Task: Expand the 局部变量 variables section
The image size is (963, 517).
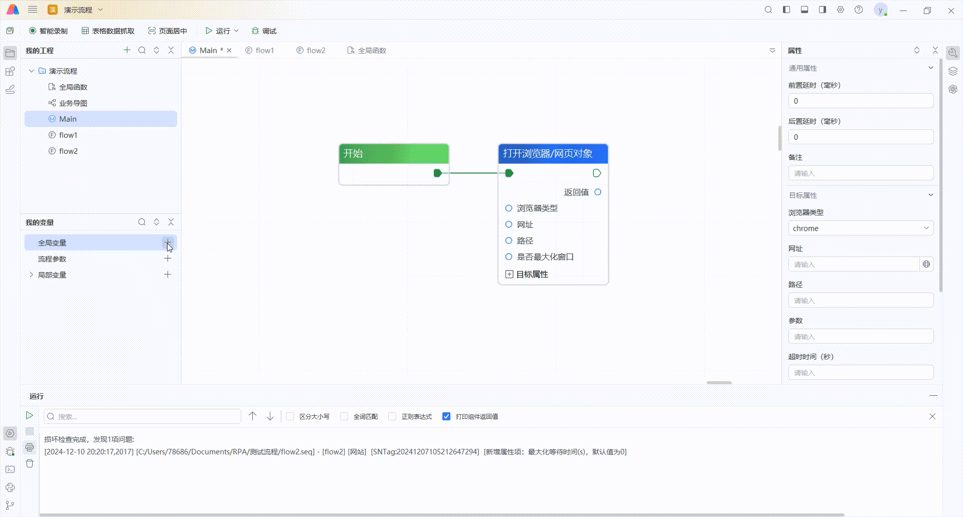Action: [32, 275]
